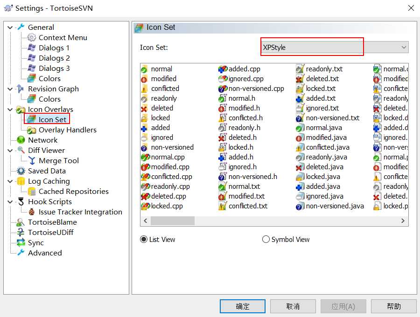Click the Context Menu gear icon

(32, 37)
